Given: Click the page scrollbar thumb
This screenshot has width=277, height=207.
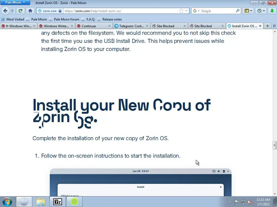Looking at the screenshot, I should (275, 145).
